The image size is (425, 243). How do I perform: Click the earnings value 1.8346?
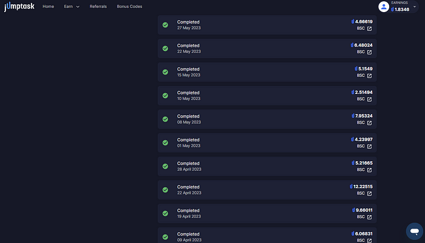pyautogui.click(x=402, y=10)
